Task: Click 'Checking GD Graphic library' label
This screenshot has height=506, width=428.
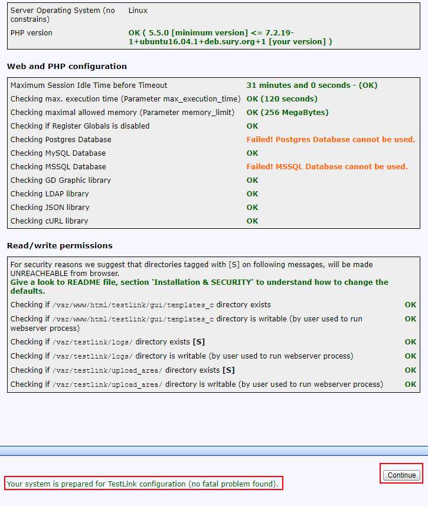Action: [61, 180]
